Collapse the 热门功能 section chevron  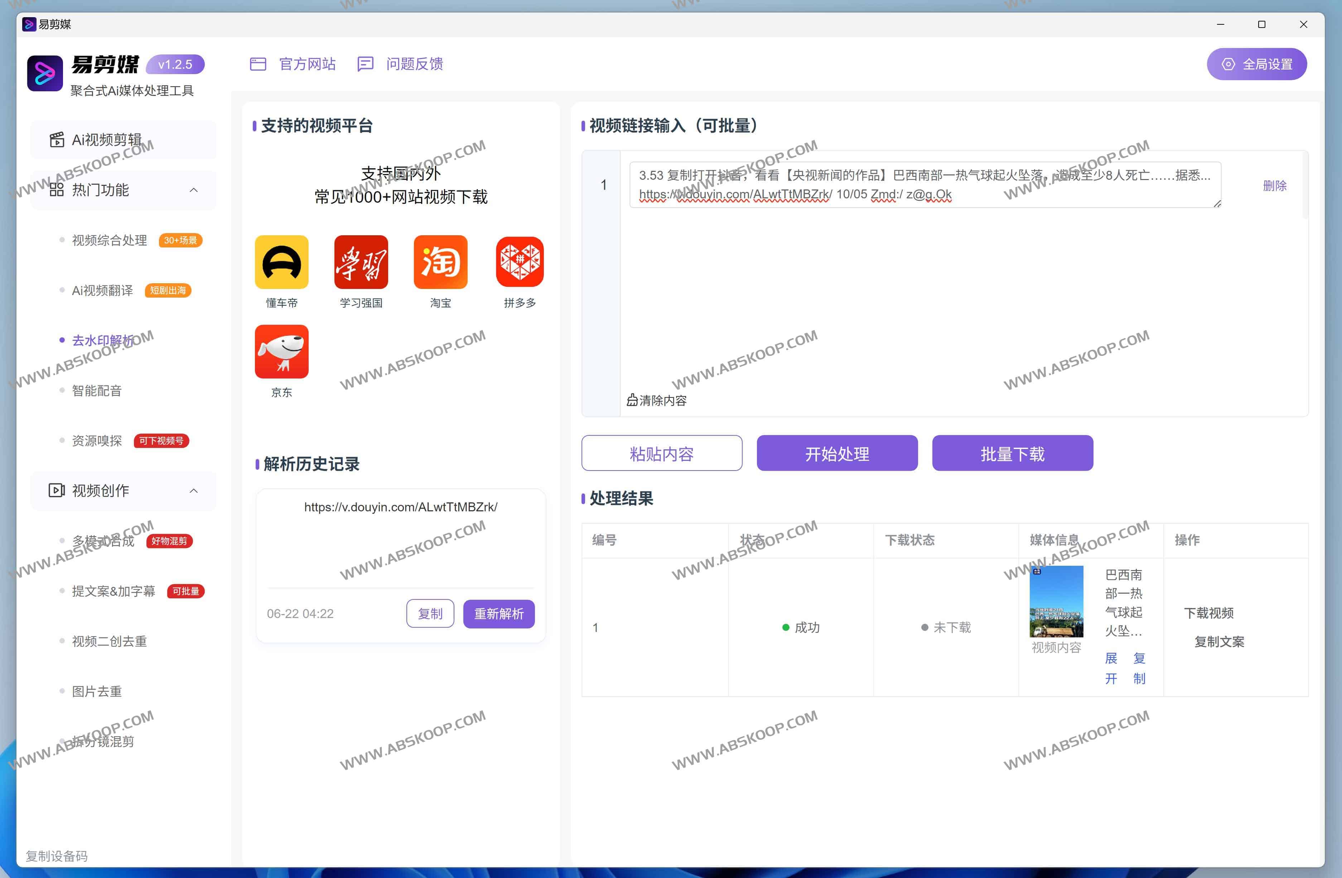pyautogui.click(x=193, y=190)
